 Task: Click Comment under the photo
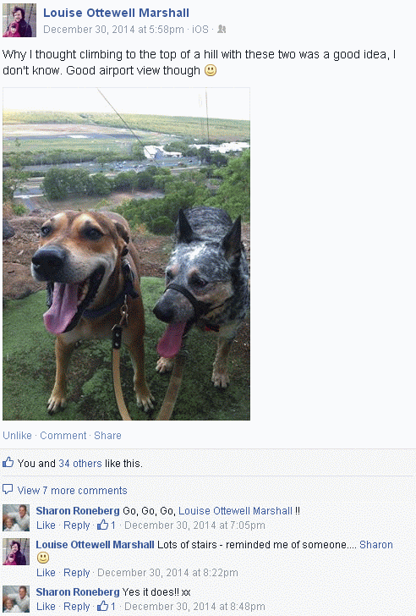pos(63,435)
